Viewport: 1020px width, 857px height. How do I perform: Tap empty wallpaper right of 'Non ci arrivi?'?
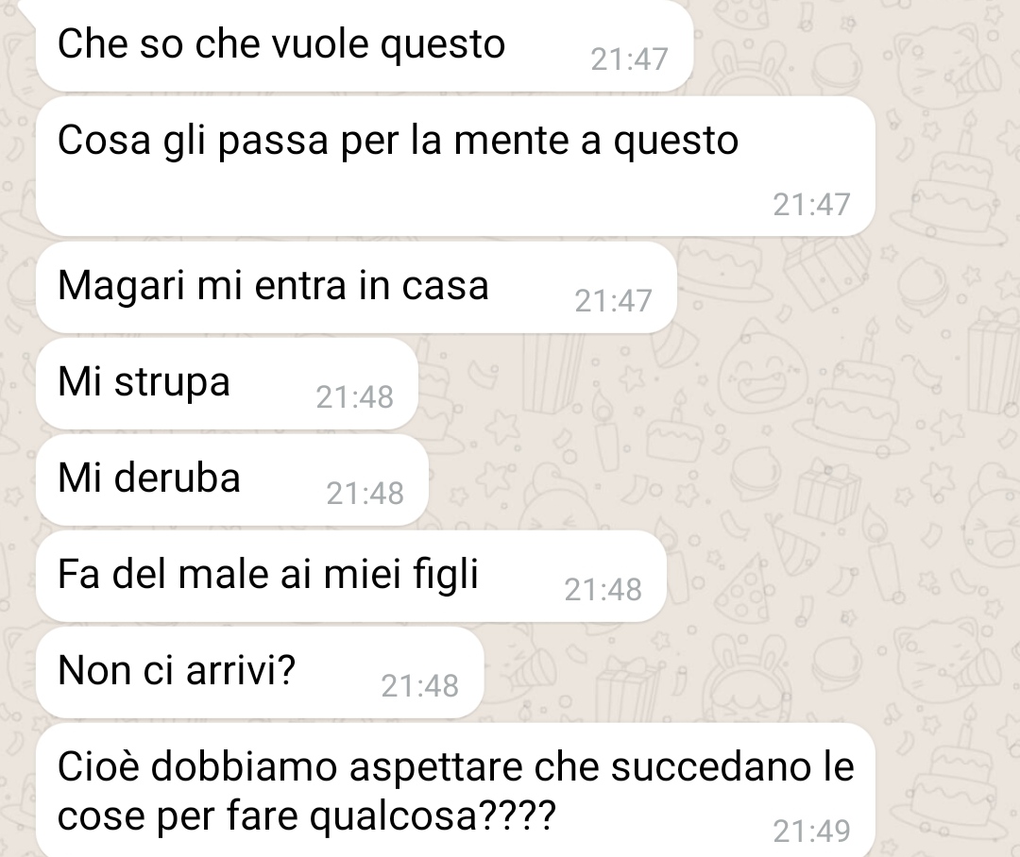748,672
